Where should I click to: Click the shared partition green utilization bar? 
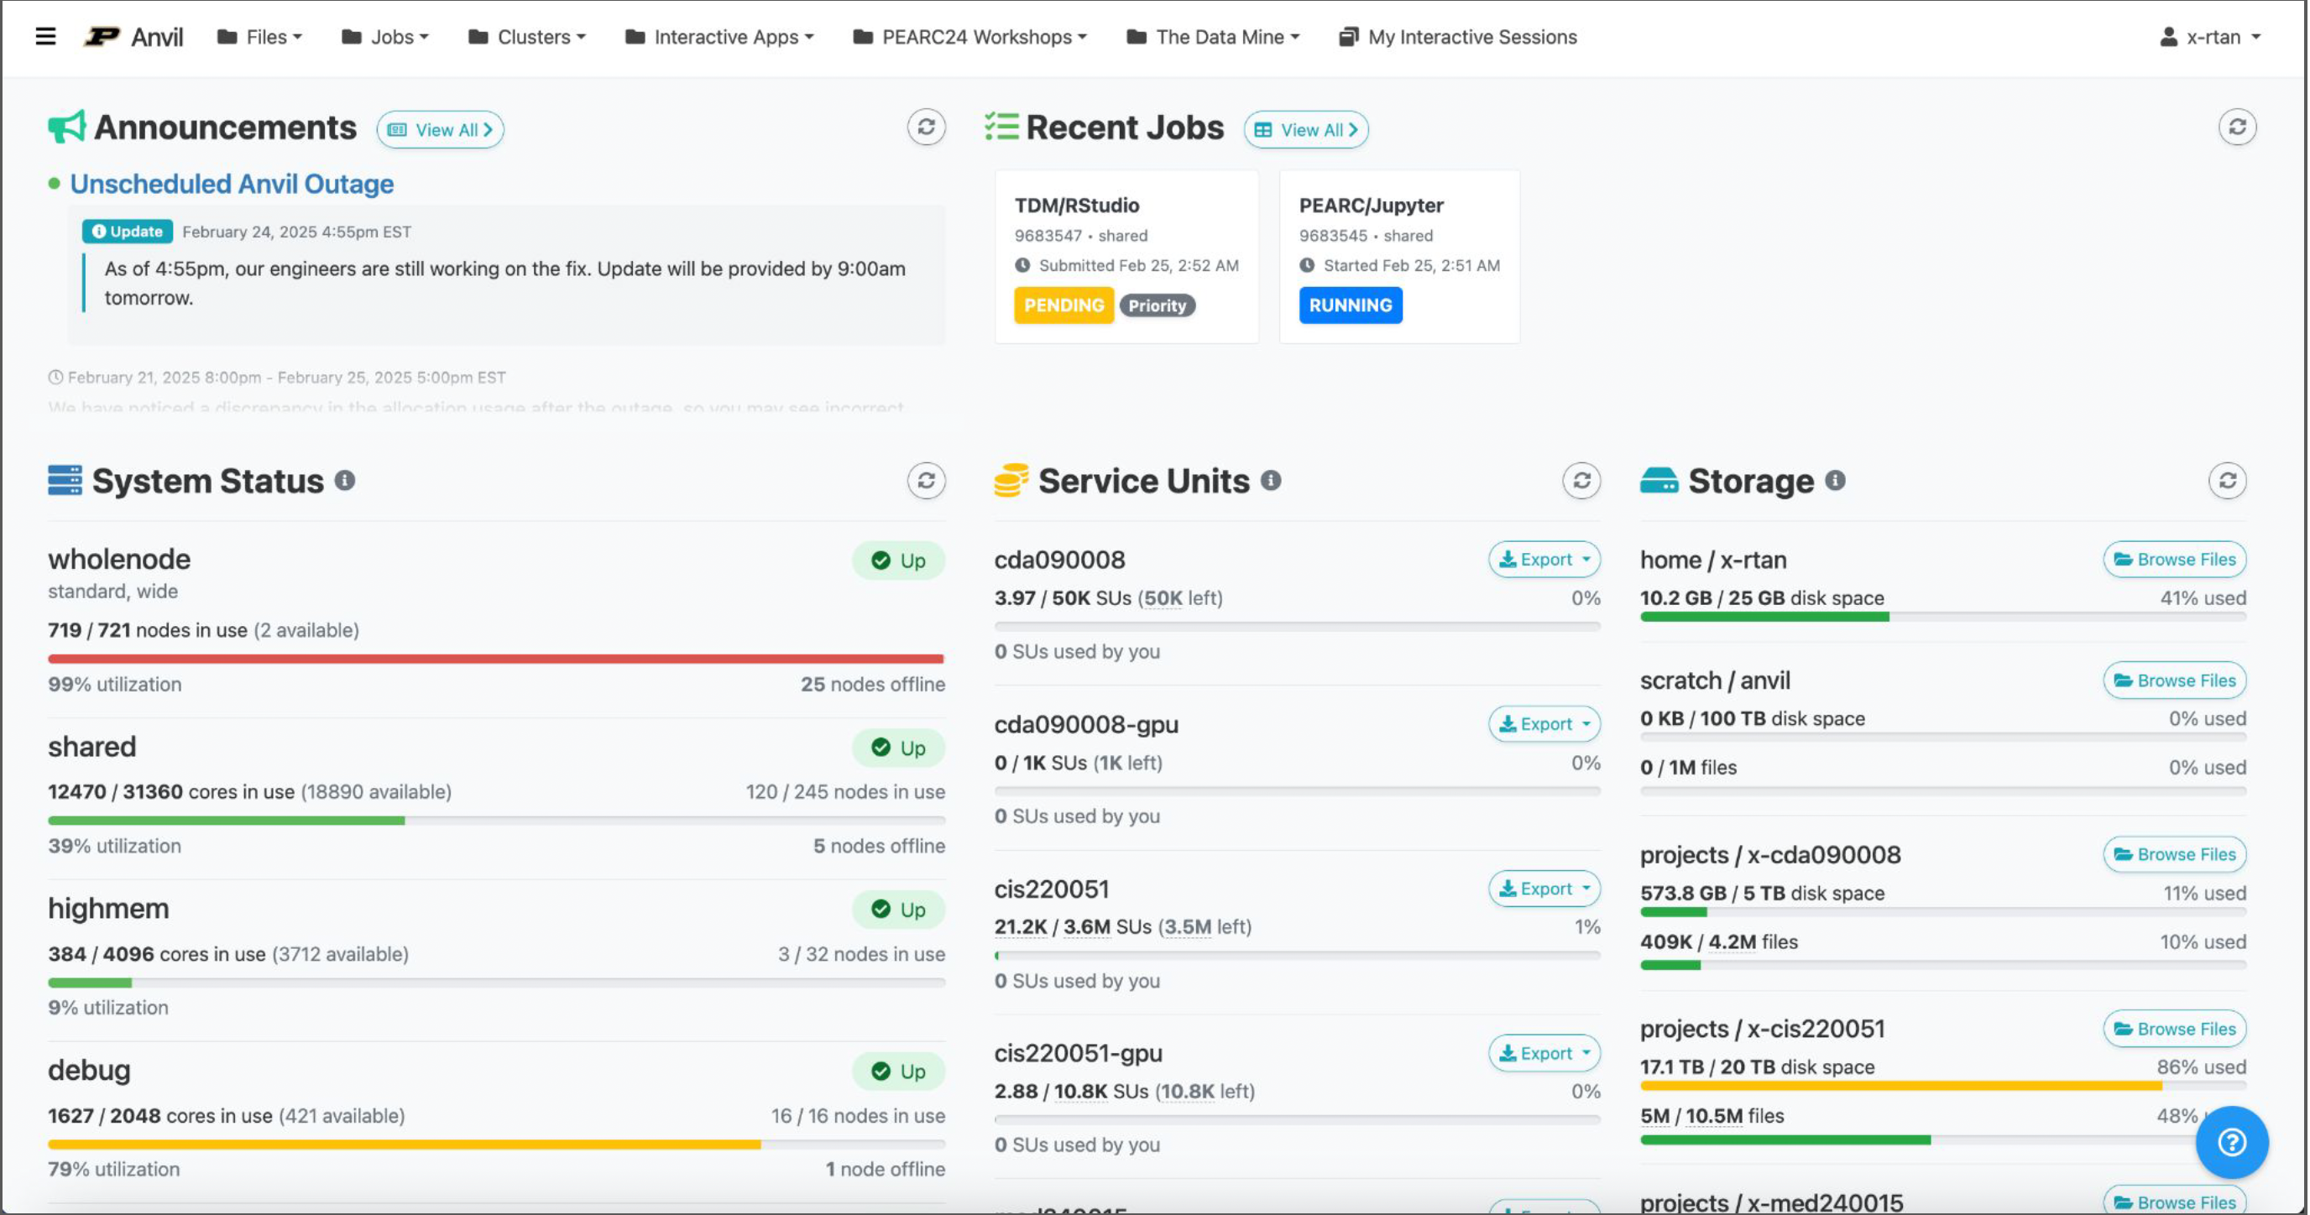(x=226, y=821)
